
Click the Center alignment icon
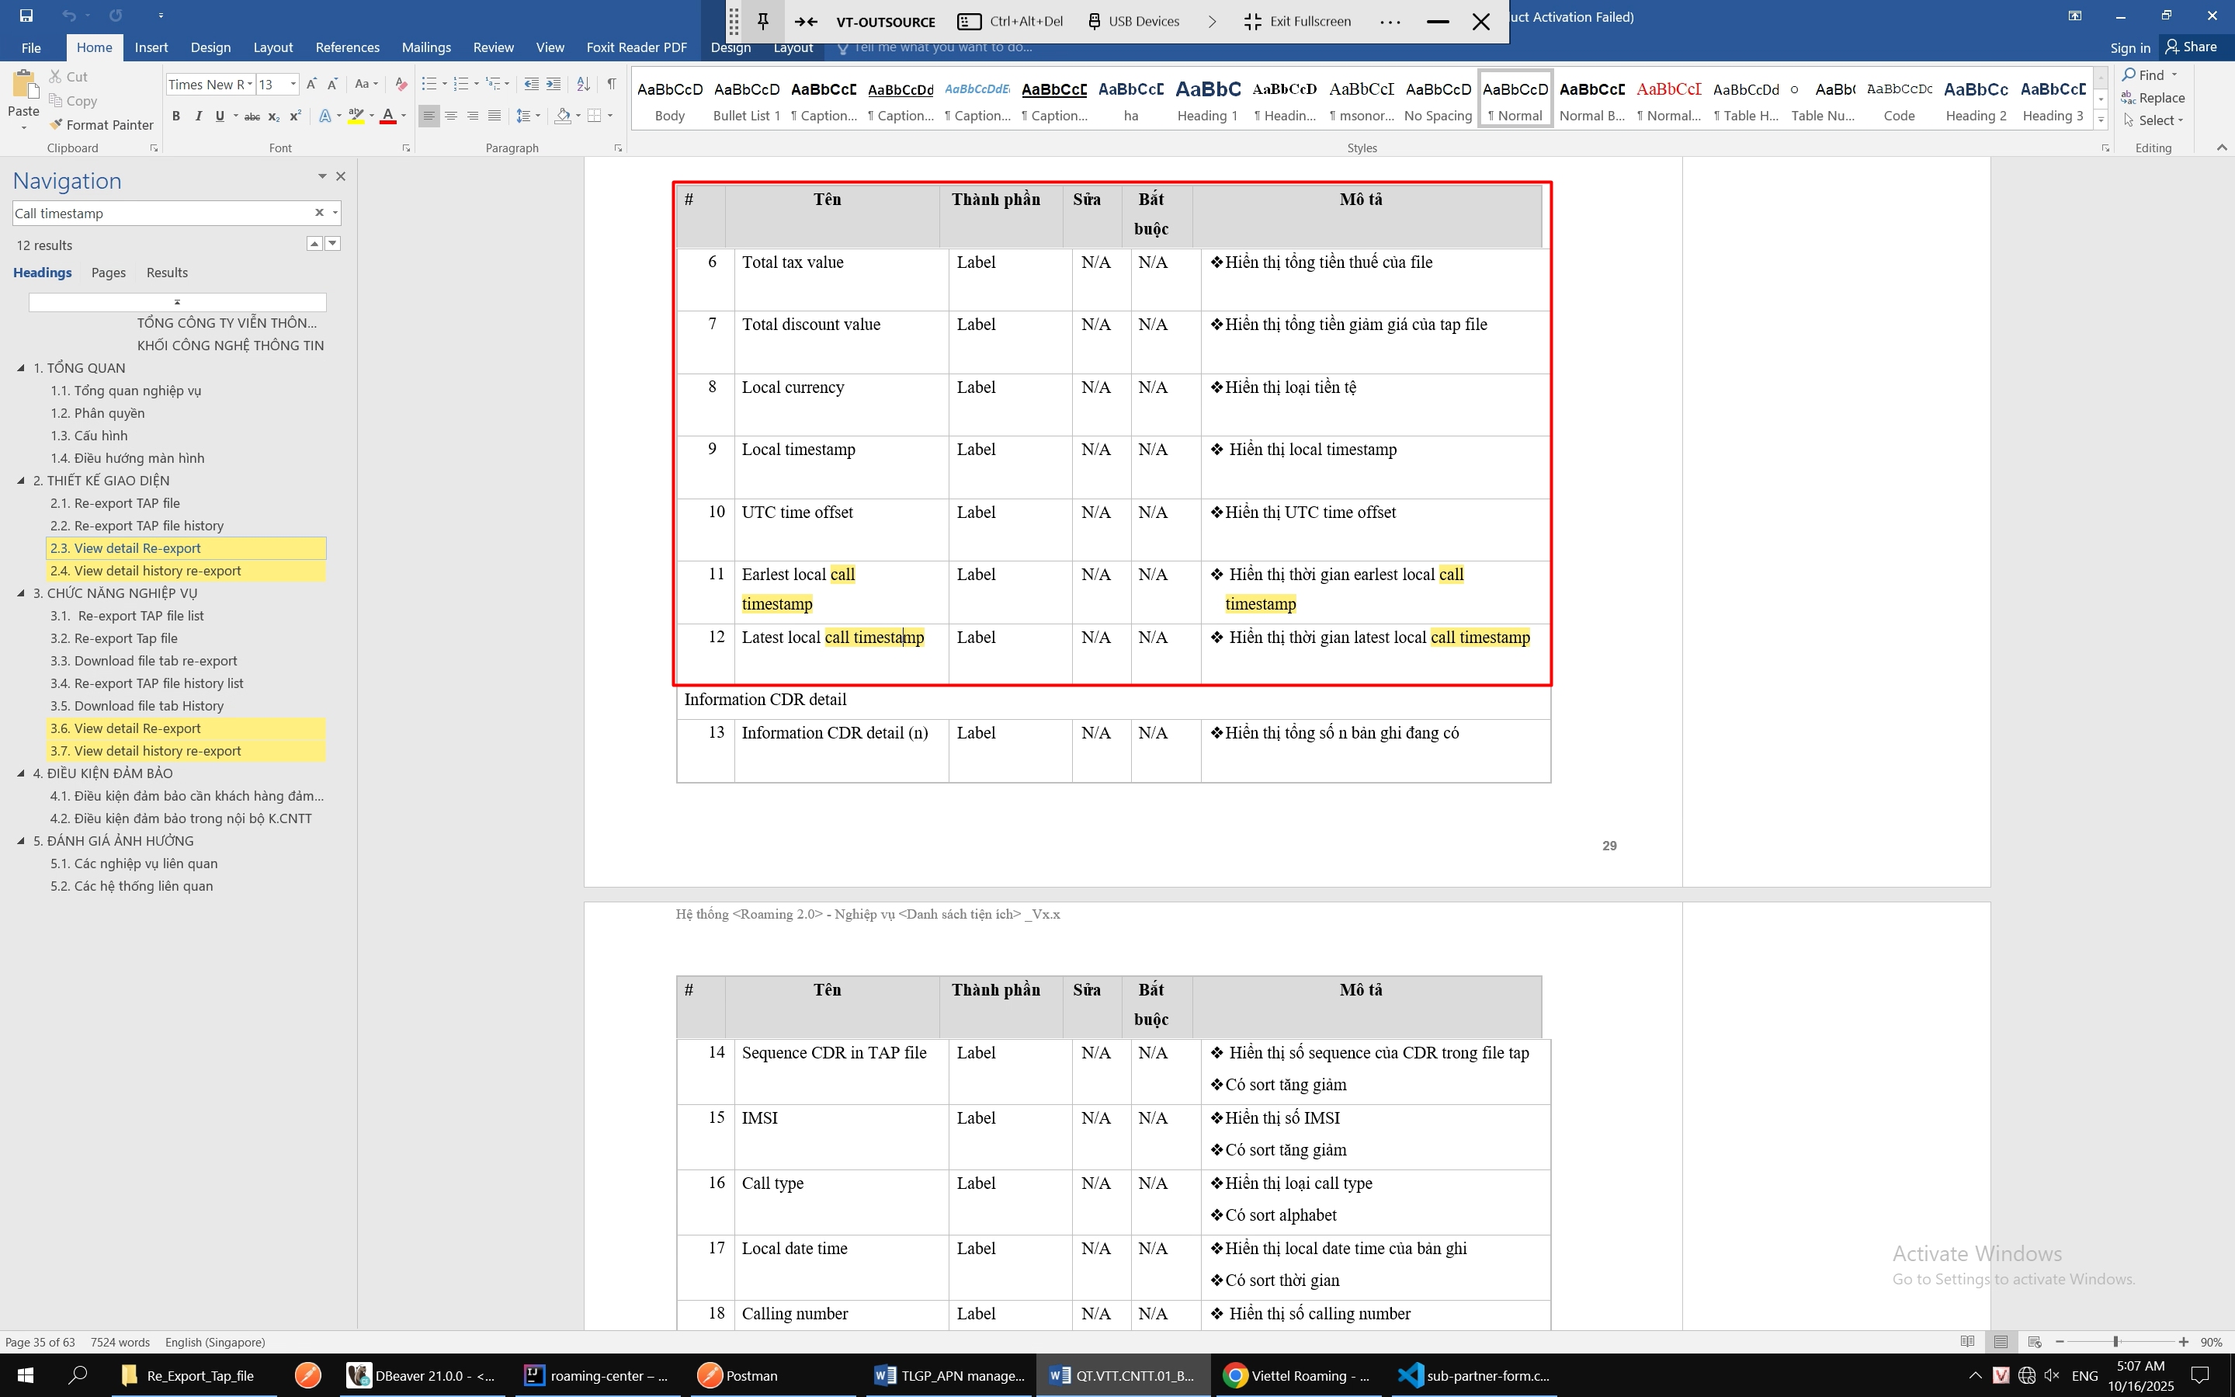(x=451, y=116)
